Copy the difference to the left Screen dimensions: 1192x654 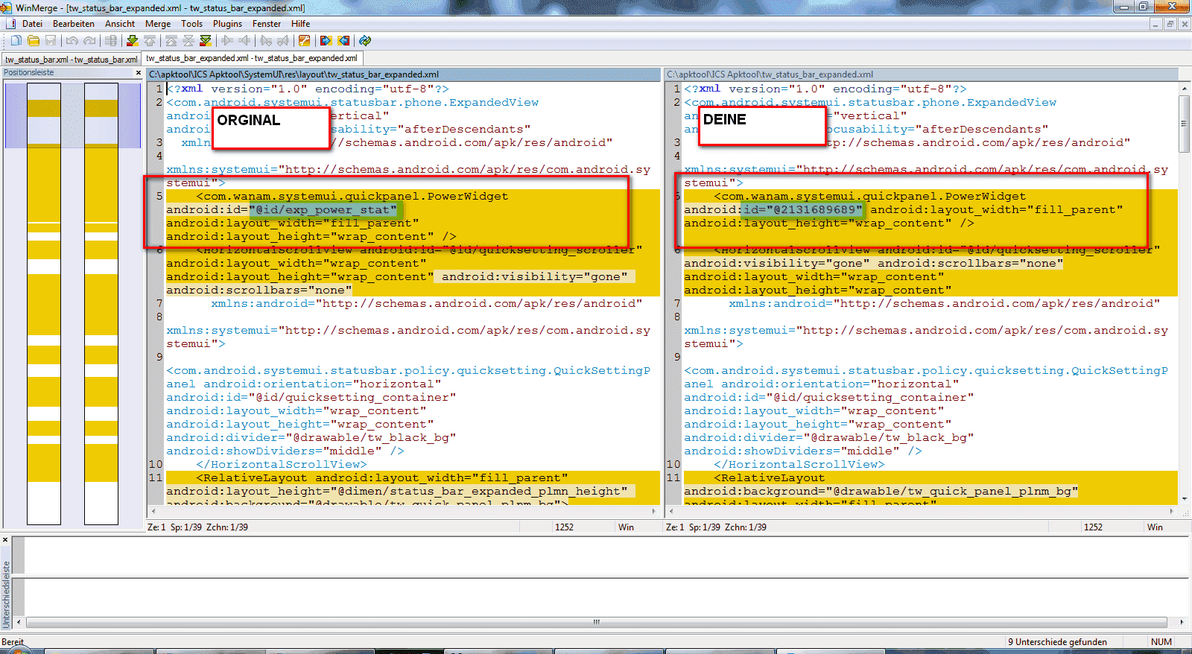[244, 40]
